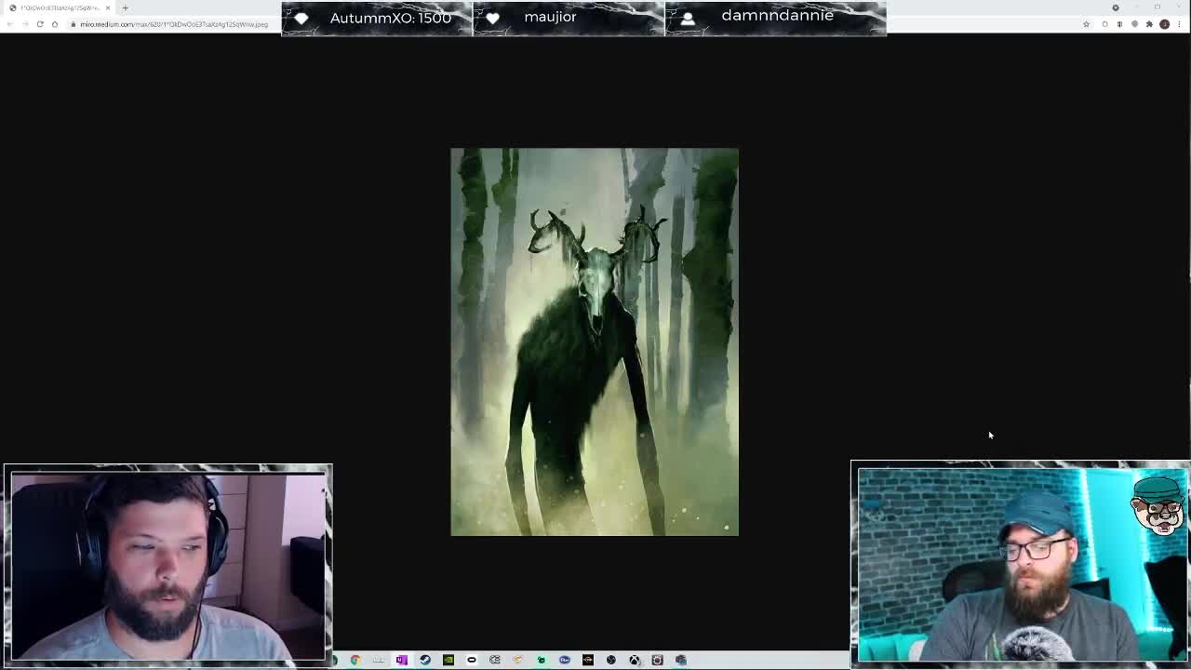Open the green taskbar app icon

tap(541, 660)
